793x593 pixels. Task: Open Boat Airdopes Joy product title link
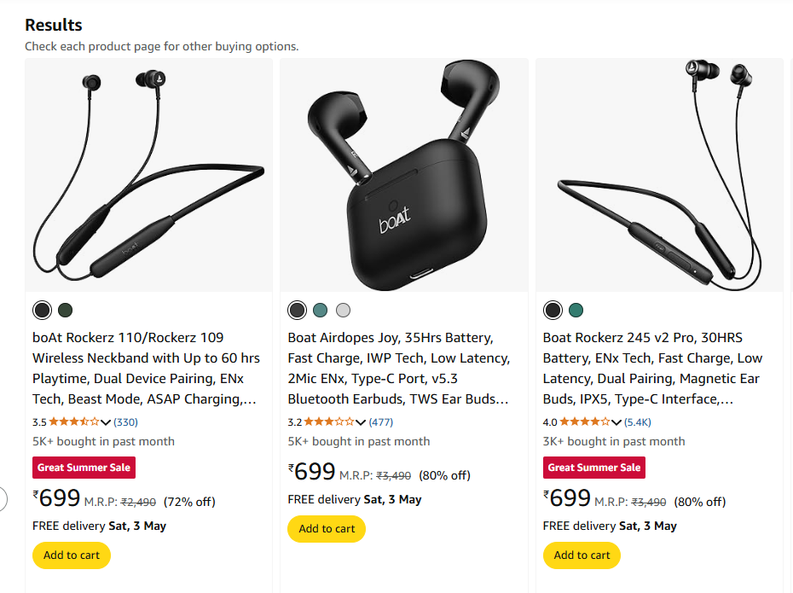click(x=399, y=369)
